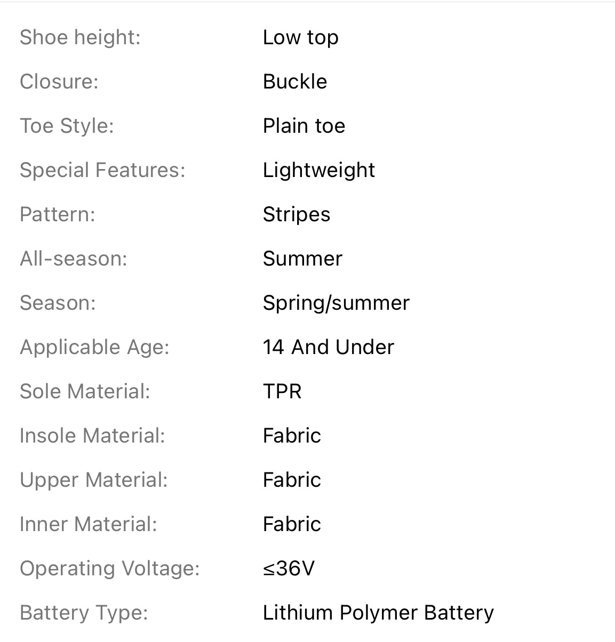Click the 'Toe Style:' label
This screenshot has width=615, height=642.
tap(67, 126)
